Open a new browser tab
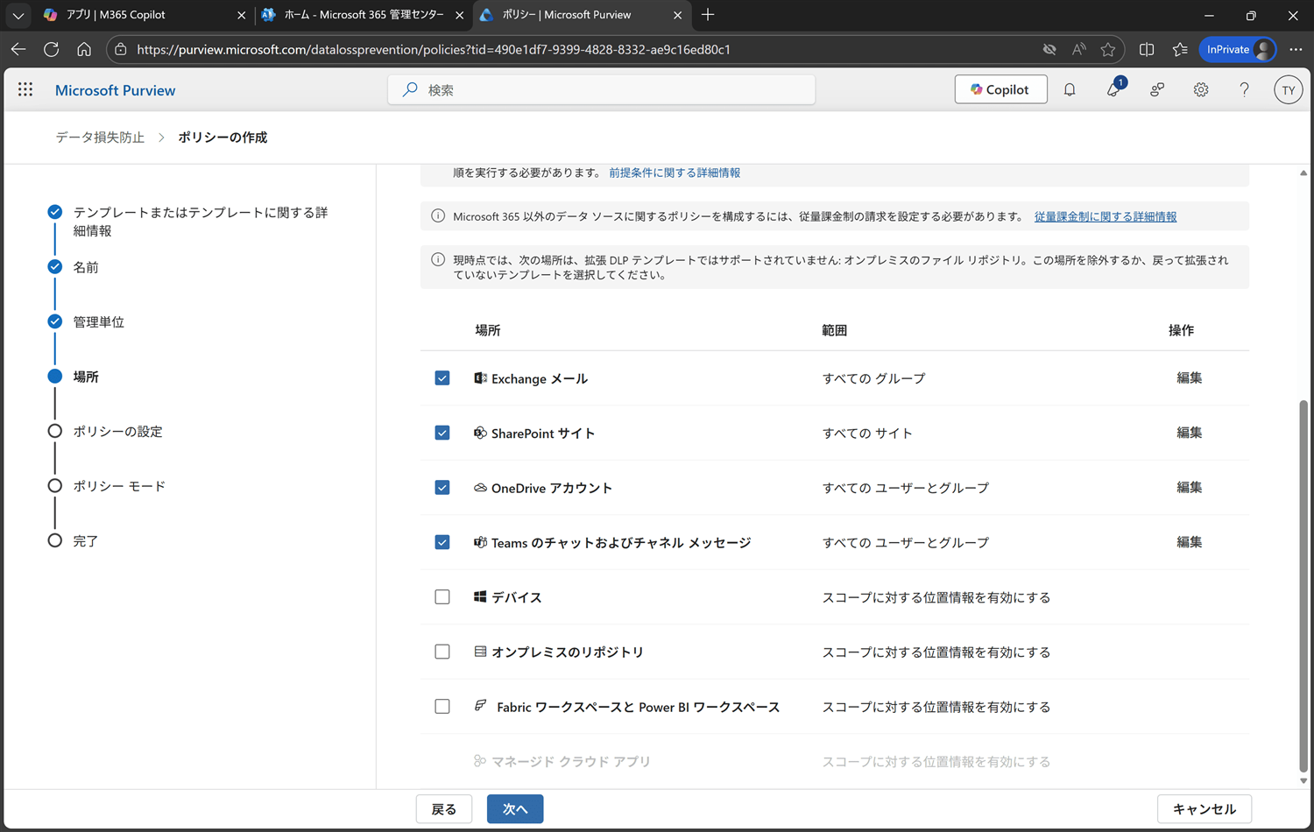 click(708, 15)
